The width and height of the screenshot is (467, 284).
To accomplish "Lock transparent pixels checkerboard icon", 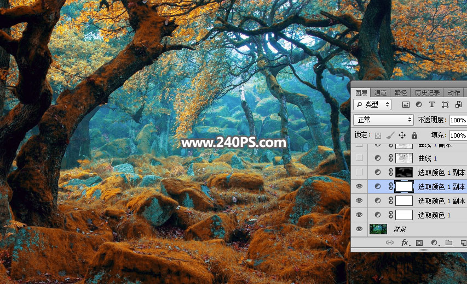I will (x=378, y=135).
